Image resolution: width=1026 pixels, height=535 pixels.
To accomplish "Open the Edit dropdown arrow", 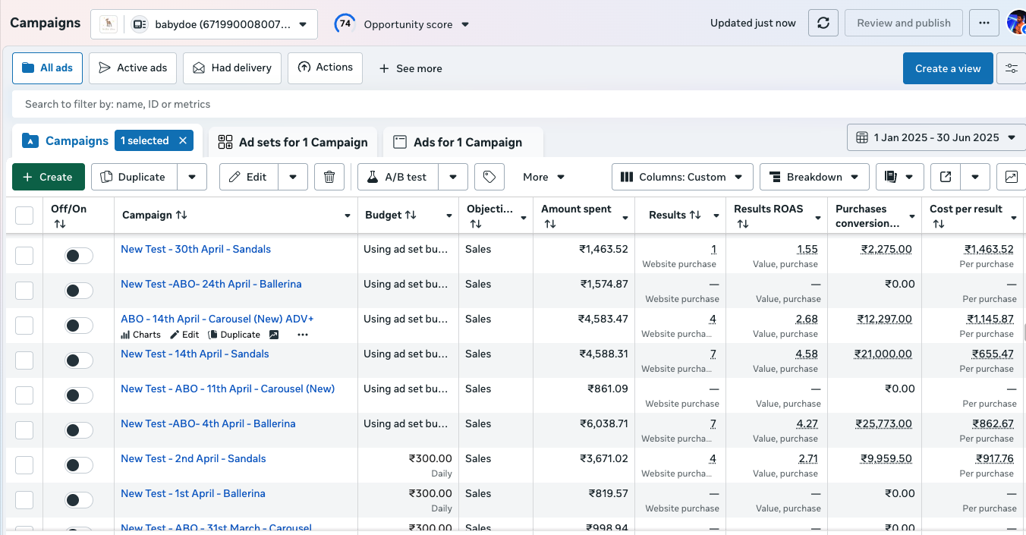I will coord(293,177).
